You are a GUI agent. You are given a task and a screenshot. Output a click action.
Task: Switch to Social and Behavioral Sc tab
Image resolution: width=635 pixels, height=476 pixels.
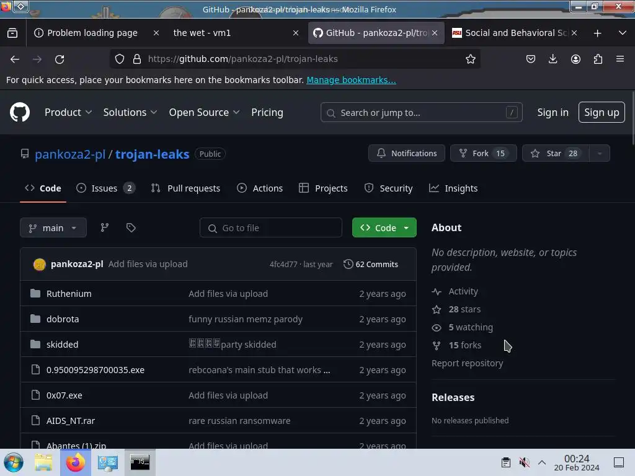click(514, 33)
